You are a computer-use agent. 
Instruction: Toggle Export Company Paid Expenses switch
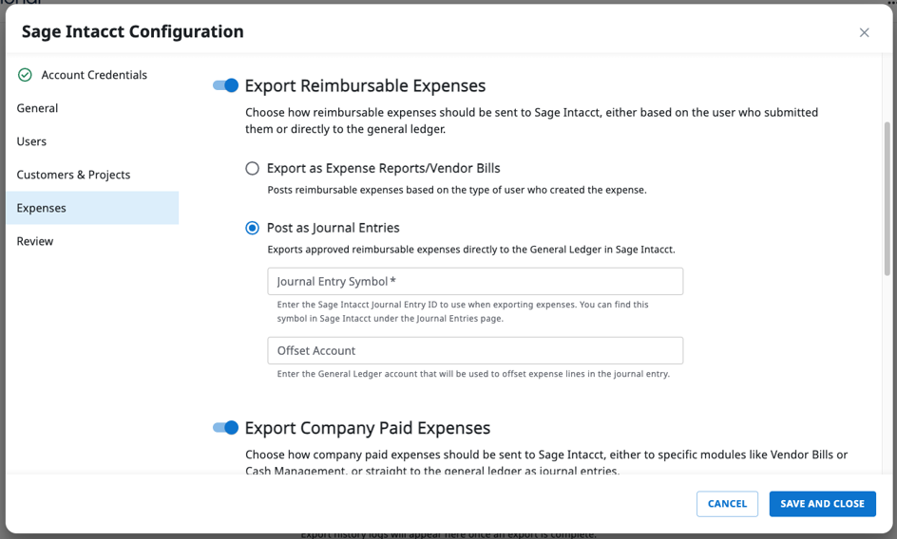pyautogui.click(x=225, y=428)
